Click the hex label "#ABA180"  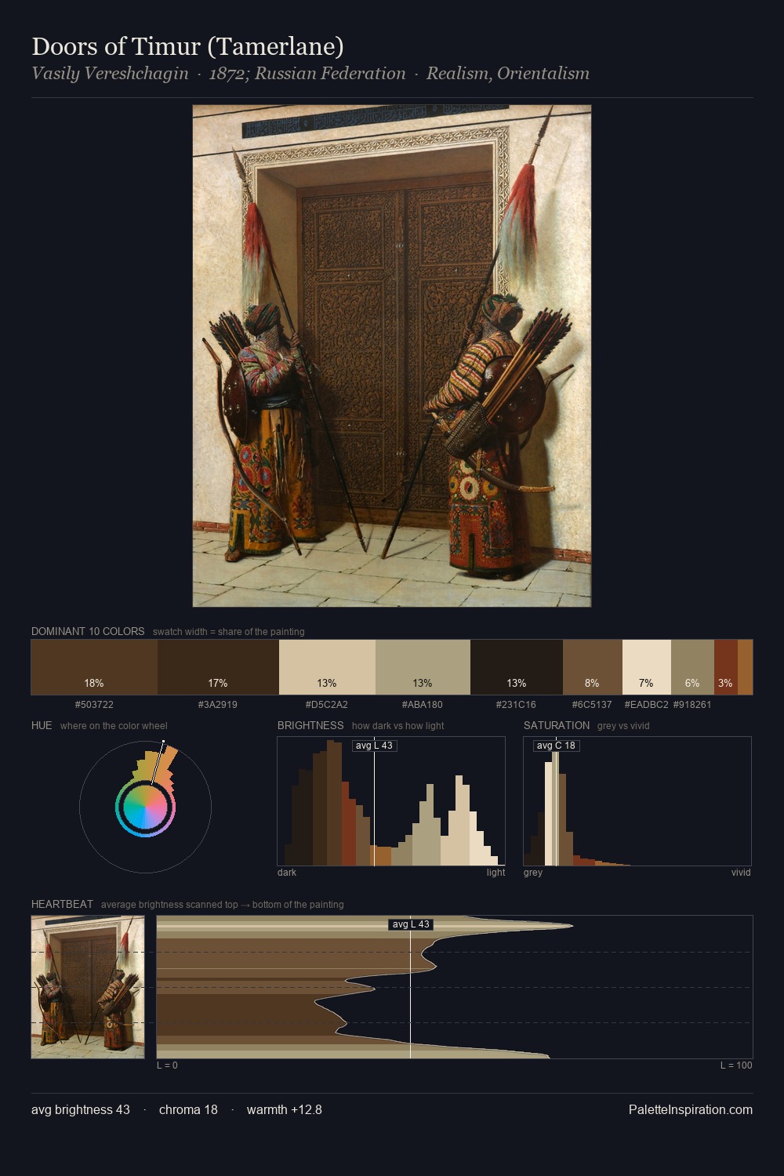point(423,705)
